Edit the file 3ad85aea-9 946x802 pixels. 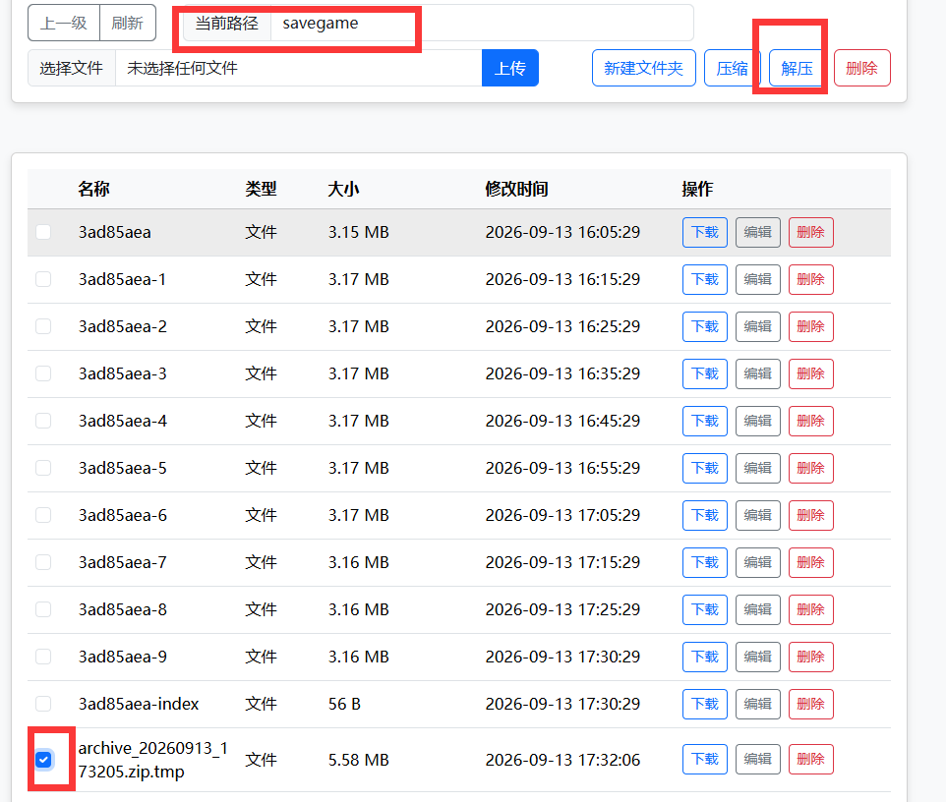point(758,657)
